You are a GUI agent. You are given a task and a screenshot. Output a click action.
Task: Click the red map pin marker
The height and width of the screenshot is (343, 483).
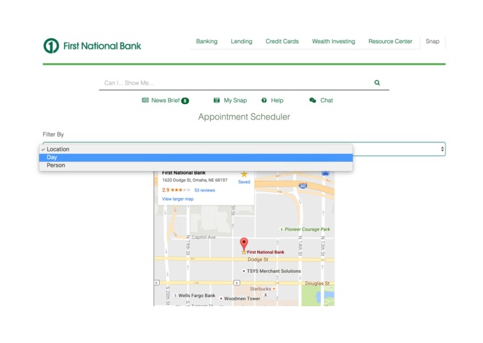pos(244,244)
